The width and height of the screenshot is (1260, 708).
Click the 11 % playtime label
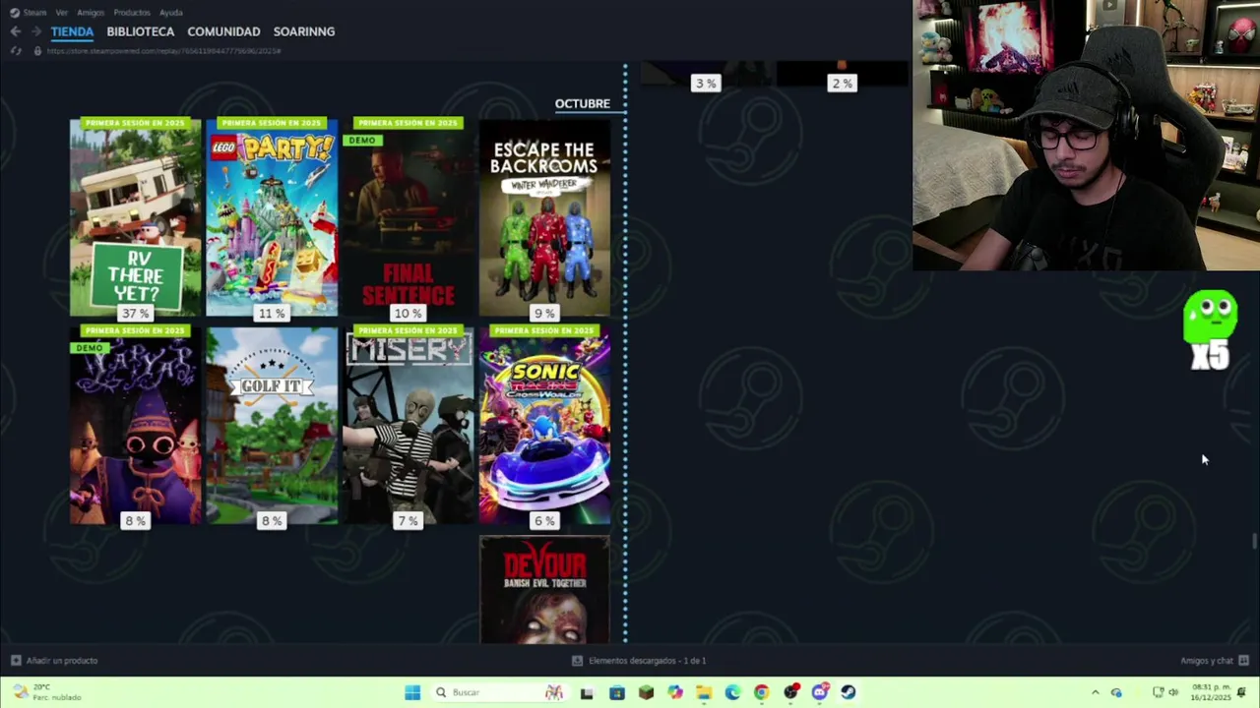click(x=272, y=313)
